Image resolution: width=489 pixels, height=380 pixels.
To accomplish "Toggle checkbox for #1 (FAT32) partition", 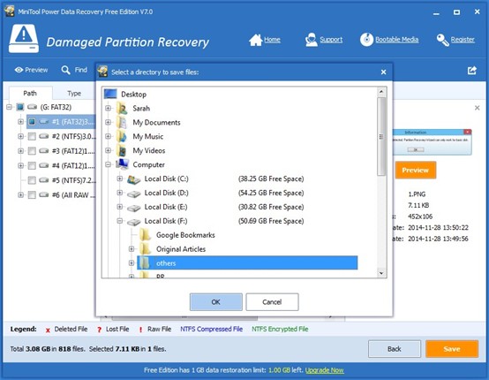I will click(x=32, y=122).
